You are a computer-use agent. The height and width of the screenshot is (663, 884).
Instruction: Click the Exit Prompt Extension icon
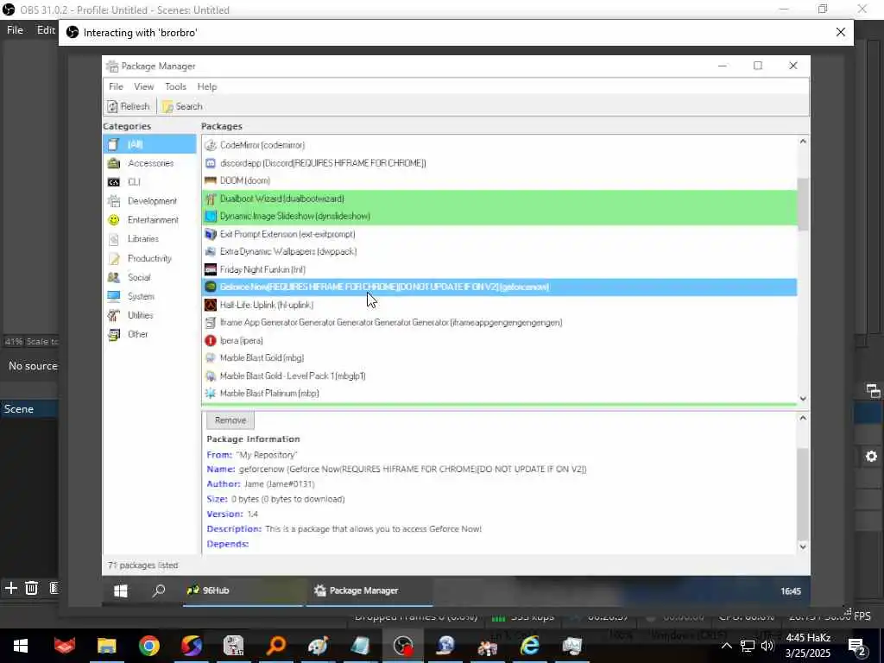[x=211, y=234]
